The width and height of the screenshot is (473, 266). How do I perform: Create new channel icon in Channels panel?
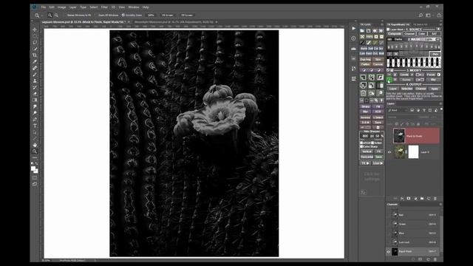point(428,259)
